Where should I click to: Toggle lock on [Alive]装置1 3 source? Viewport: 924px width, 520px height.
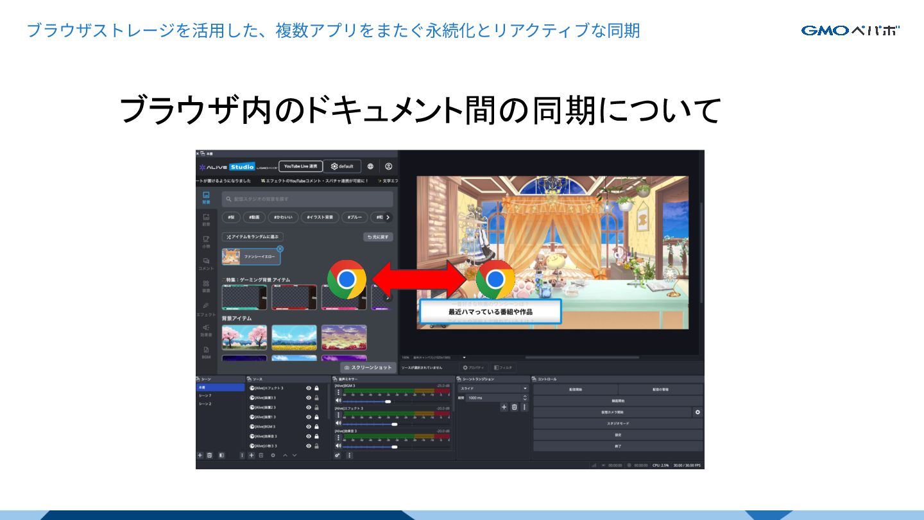[x=316, y=417]
